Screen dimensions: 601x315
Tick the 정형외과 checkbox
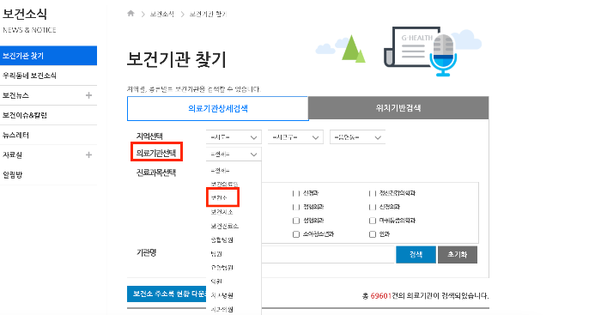tap(296, 207)
